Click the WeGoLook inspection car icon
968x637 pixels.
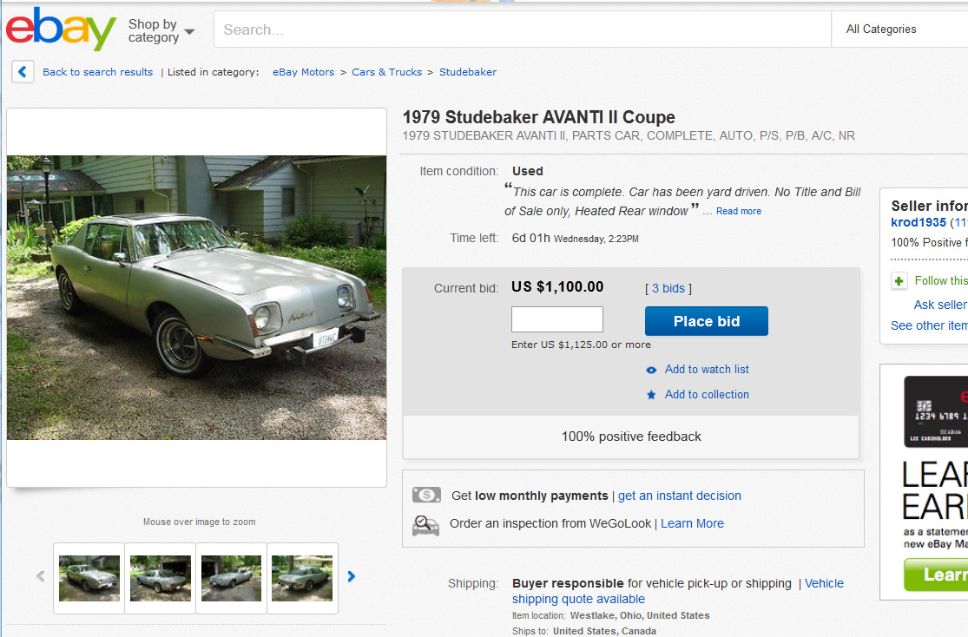(x=425, y=524)
